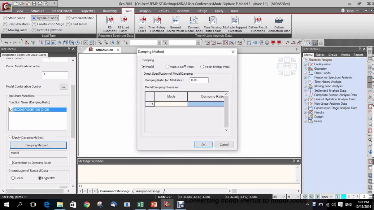Image resolution: width=374 pixels, height=210 pixels.
Task: Click the Results icon in Tree Menu 2
Action: pyautogui.click(x=311, y=112)
